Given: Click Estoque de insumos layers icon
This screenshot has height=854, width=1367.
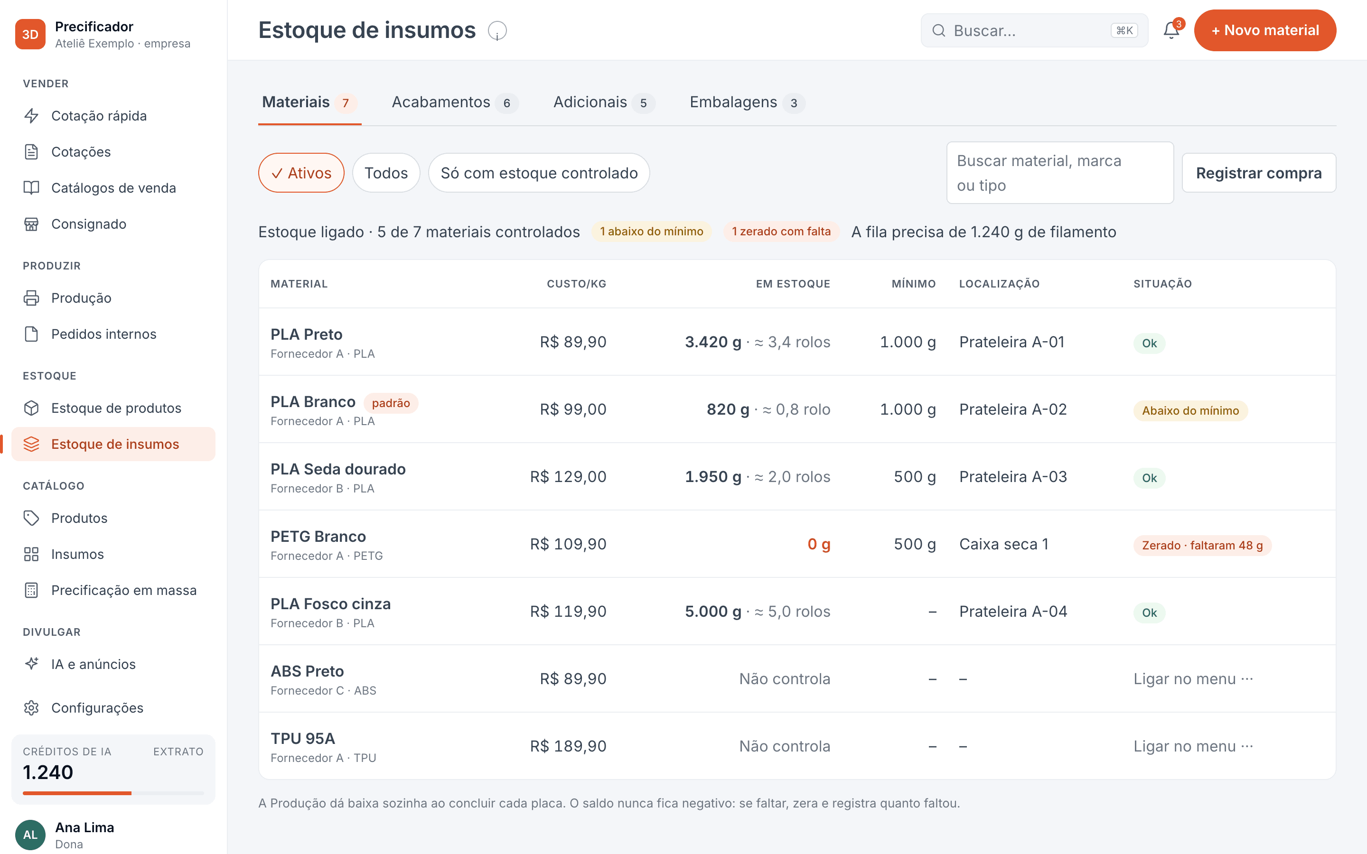Looking at the screenshot, I should coord(31,444).
